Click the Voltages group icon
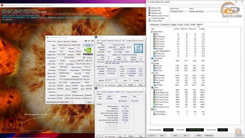Image resolution: width=245 pixels, height=138 pixels. (x=152, y=63)
